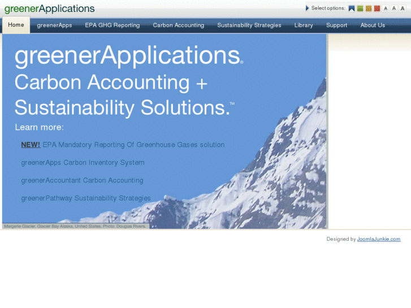Open the About Us menu item
411x308 pixels.
pos(373,25)
